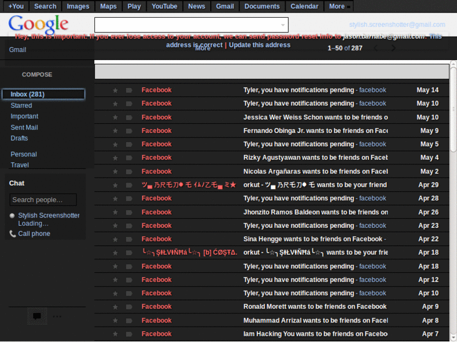Open Maps from the Google bar
This screenshot has height=342, width=457.
tap(109, 6)
